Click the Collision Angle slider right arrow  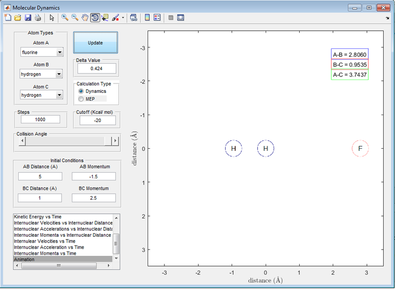116,141
